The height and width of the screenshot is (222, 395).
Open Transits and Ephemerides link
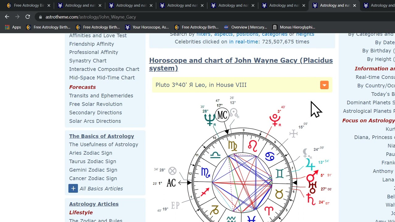[101, 96]
